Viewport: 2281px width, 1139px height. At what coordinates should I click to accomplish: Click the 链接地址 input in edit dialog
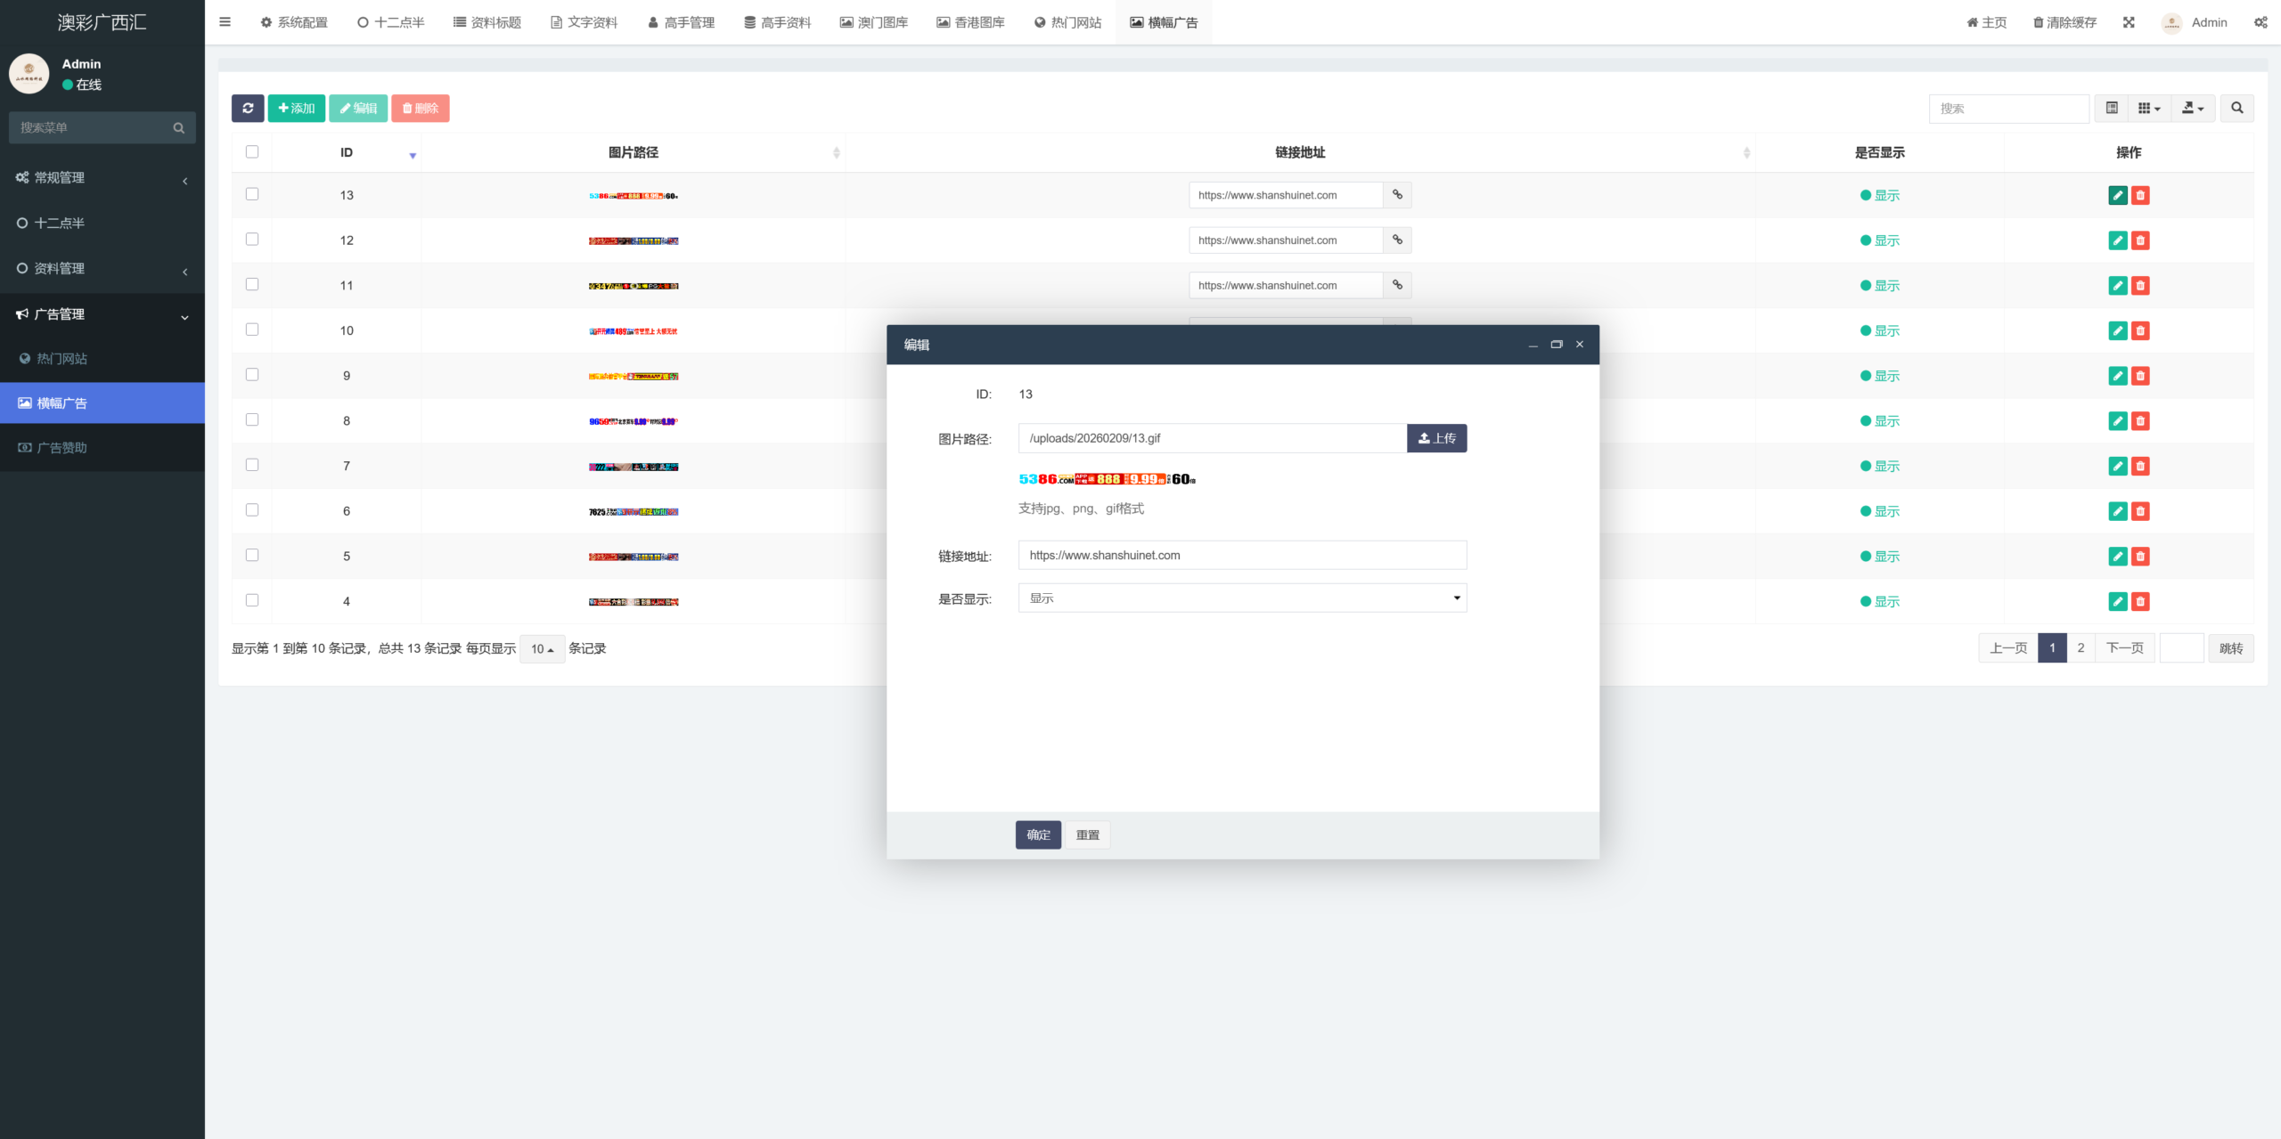pos(1242,555)
